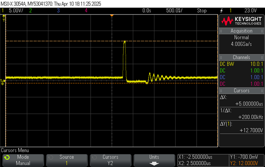Image resolution: width=265 pixels, height=167 pixels.
Task: Click the X1 -2.500000us cursor value
Action: click(195, 157)
